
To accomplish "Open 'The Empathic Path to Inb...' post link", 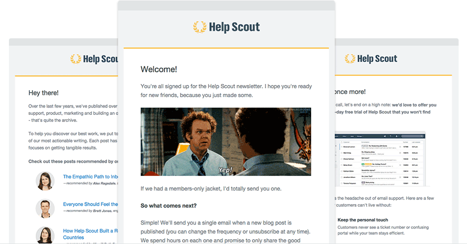I will [91, 177].
